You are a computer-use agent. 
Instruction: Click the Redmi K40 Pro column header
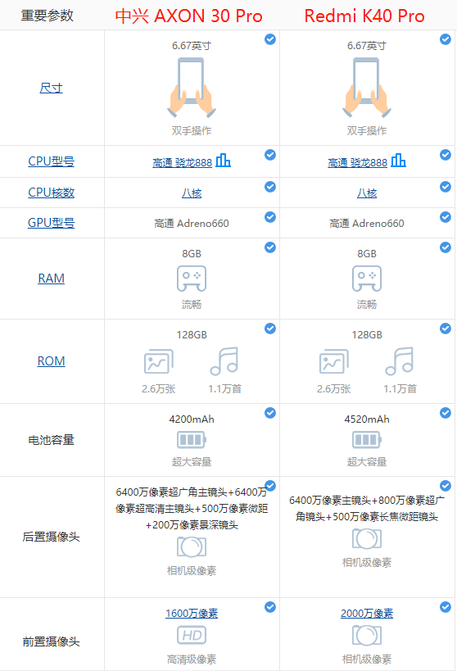click(364, 16)
